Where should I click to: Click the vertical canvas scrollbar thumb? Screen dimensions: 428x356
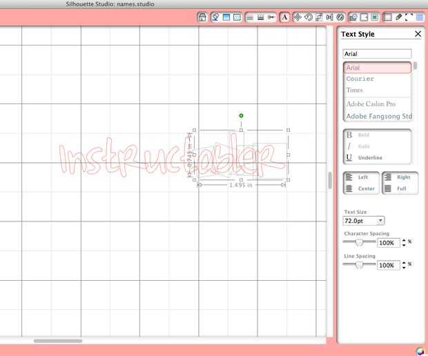(330, 180)
